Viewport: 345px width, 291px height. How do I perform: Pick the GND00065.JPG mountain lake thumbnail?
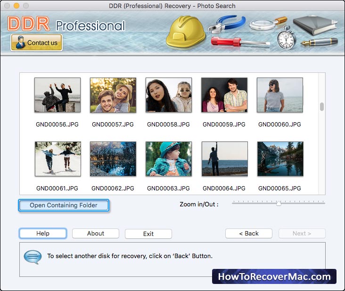click(x=280, y=159)
